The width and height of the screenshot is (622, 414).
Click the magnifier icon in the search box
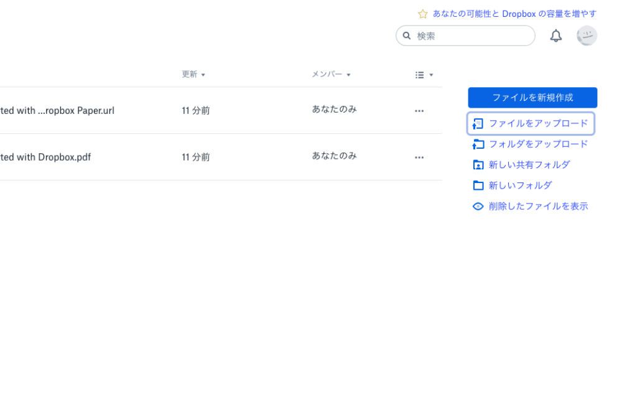407,36
